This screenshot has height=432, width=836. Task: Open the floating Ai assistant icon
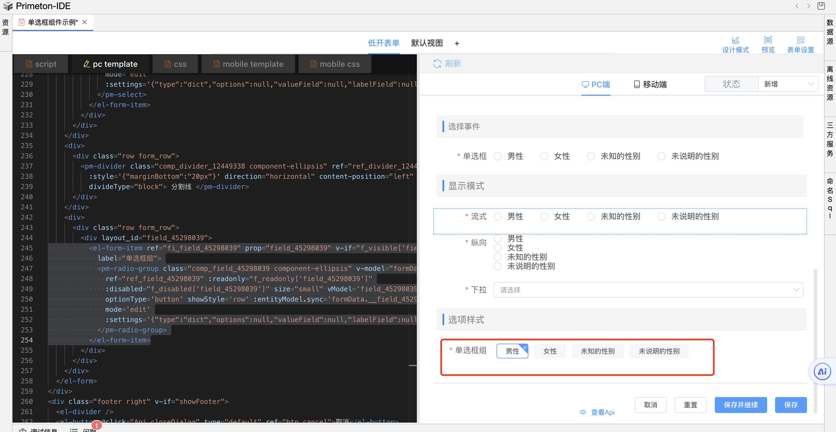(822, 371)
